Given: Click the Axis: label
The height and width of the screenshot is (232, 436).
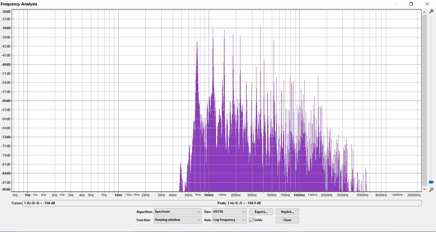Looking at the screenshot, I should 208,220.
